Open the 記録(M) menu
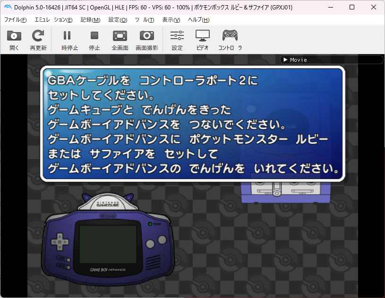 [90, 20]
